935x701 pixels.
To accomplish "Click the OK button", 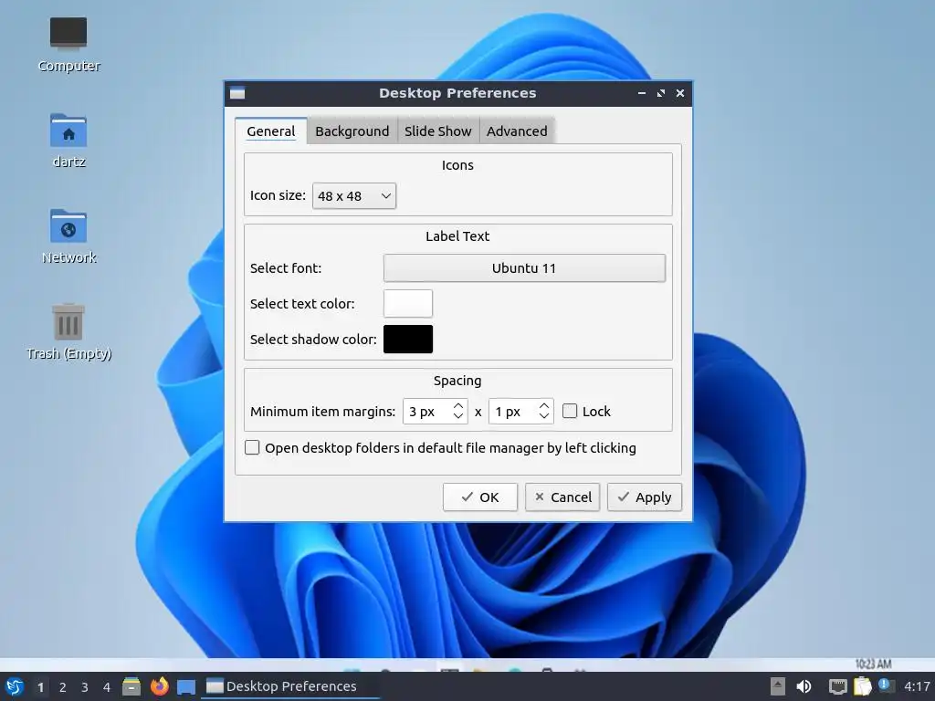I will click(x=480, y=497).
